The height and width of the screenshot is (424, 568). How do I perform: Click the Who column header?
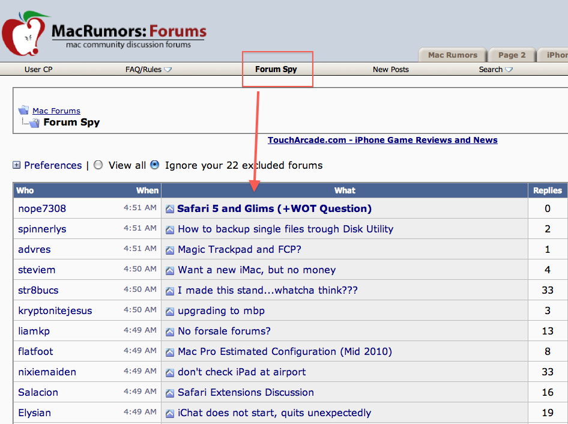coord(25,190)
